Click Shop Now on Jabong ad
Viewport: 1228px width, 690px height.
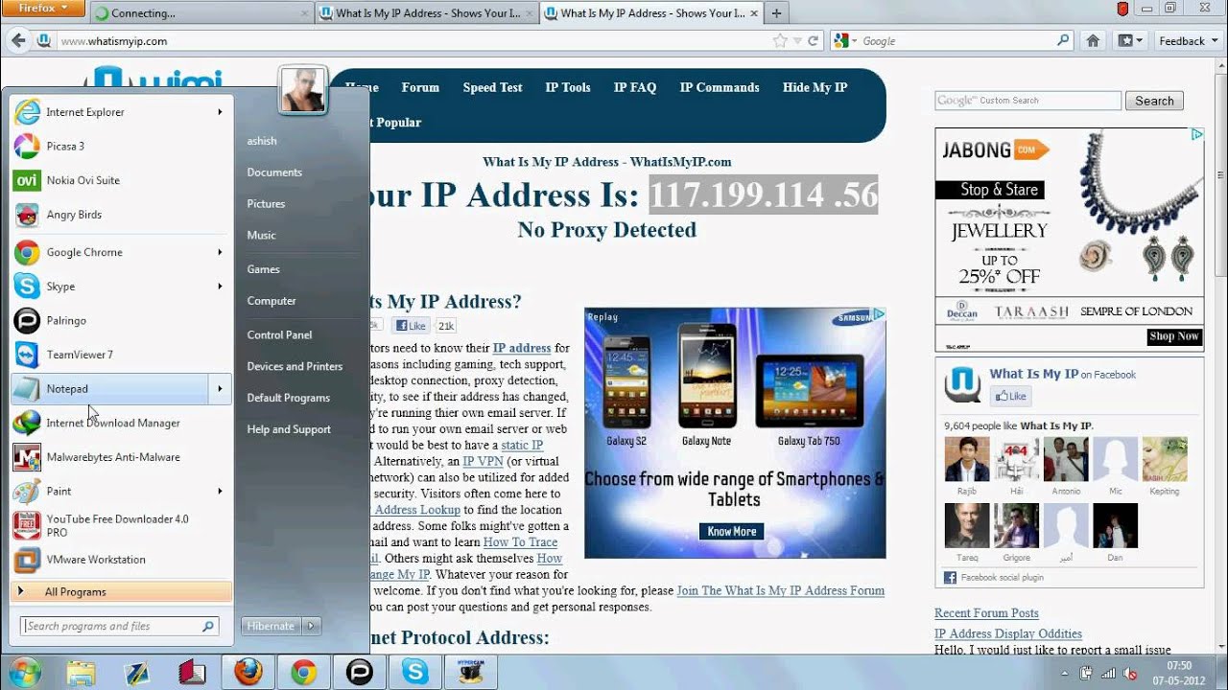click(1175, 336)
